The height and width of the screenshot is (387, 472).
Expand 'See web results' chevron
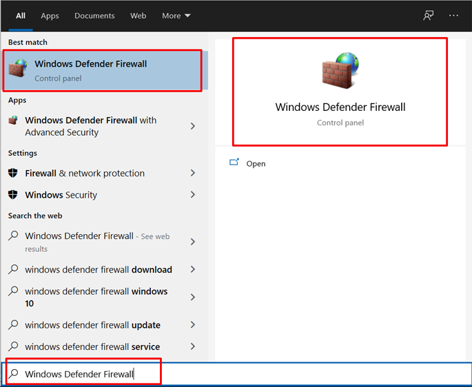[x=193, y=242]
